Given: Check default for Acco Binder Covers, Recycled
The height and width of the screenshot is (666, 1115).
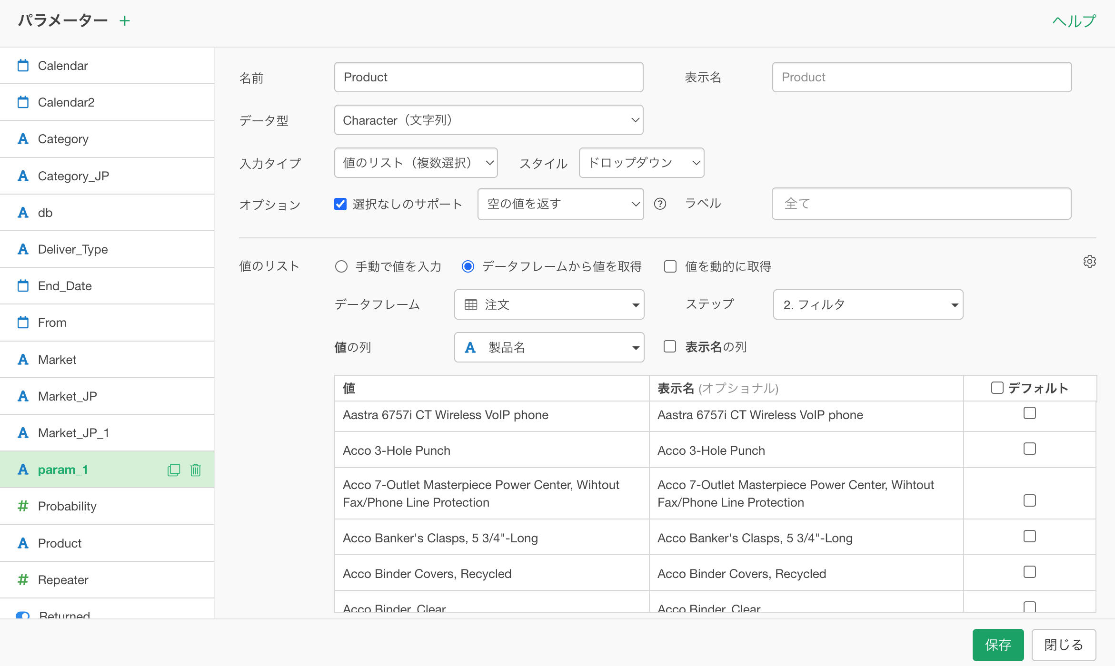Looking at the screenshot, I should pos(1030,572).
